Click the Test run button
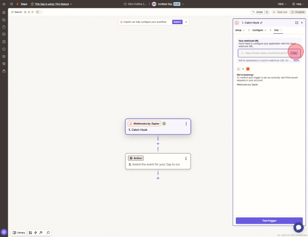Image resolution: width=308 pixels, height=237 pixels. (x=280, y=12)
